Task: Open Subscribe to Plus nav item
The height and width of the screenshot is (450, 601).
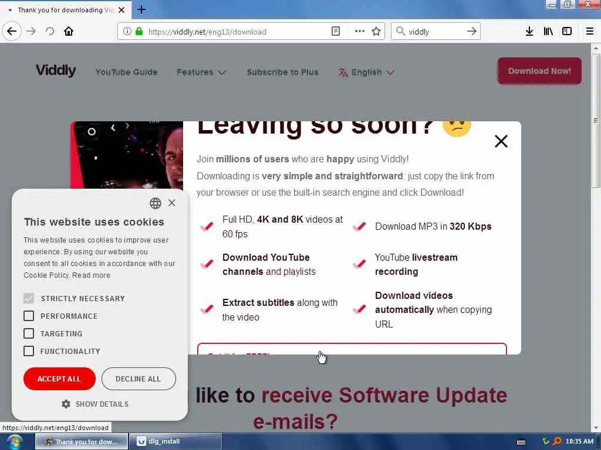Action: click(x=282, y=72)
